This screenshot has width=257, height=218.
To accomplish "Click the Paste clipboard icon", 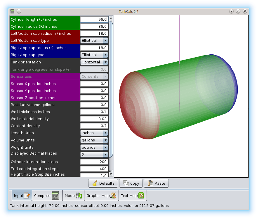I will point(150,183).
